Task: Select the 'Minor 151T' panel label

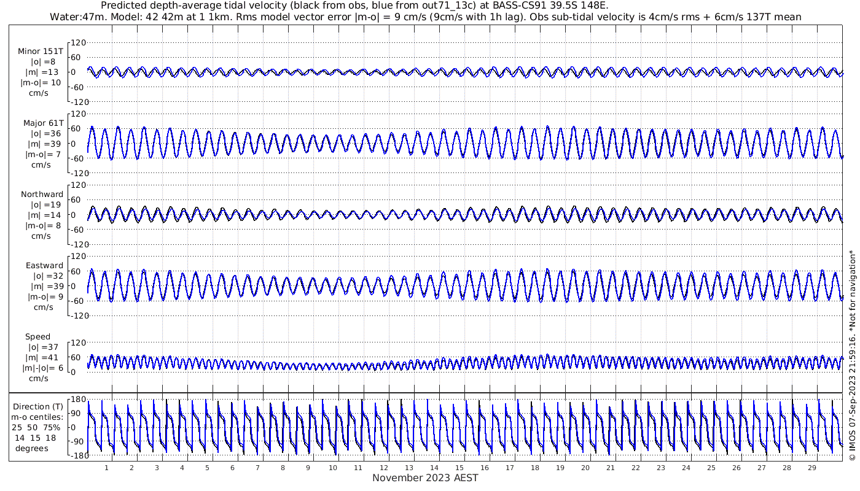Action: click(41, 52)
